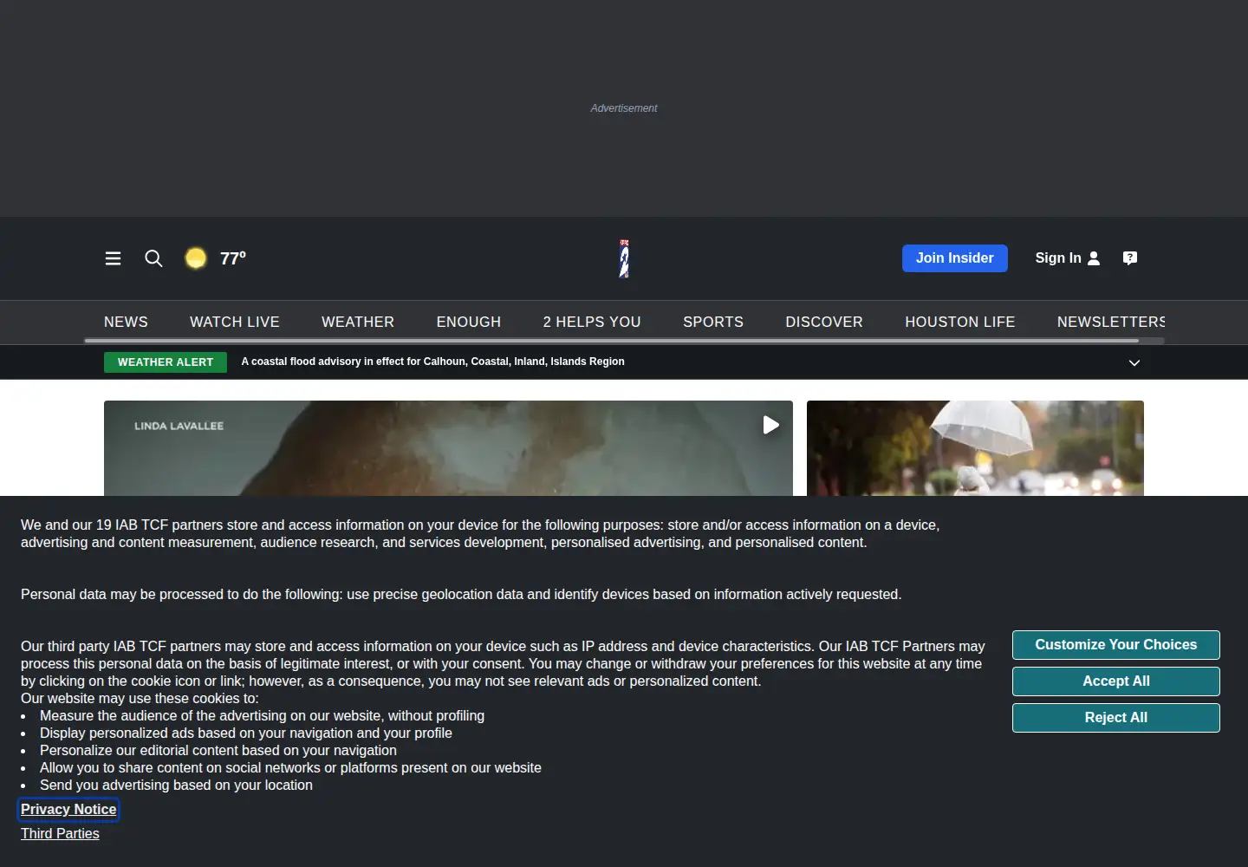Click the Join Insider button
The image size is (1248, 867).
point(955,258)
